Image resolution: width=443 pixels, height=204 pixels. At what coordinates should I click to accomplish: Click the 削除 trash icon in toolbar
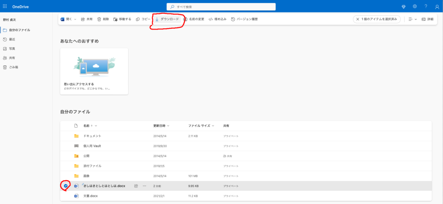99,19
